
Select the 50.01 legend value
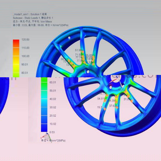pyautogui.click(x=53, y=91)
